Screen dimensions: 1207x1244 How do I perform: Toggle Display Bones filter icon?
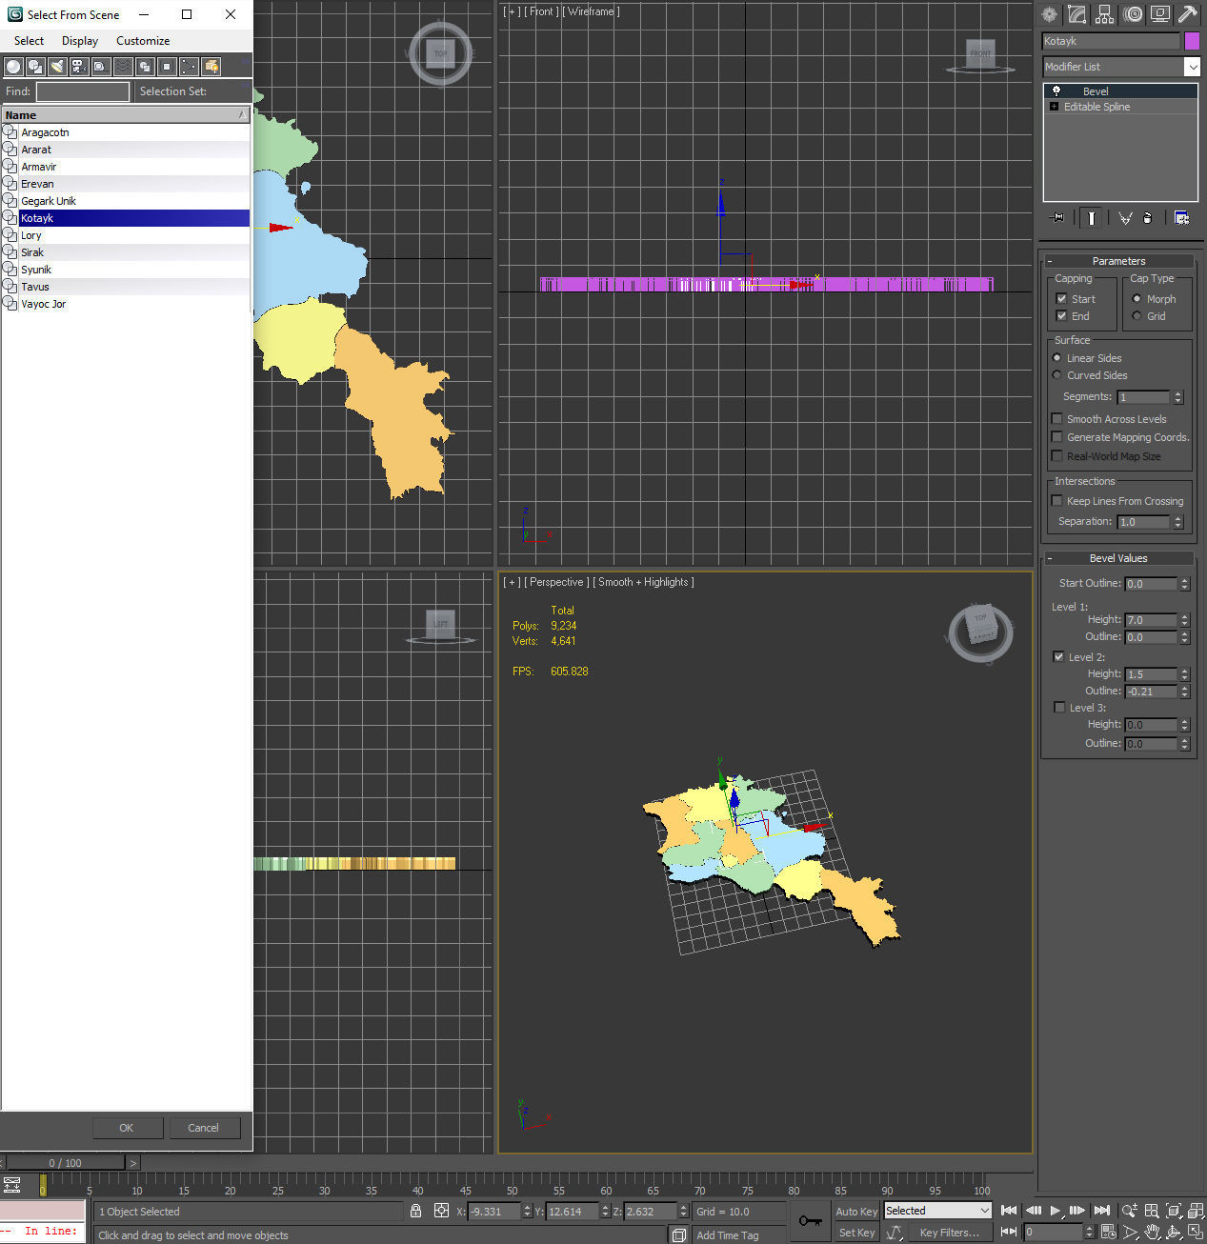click(189, 67)
